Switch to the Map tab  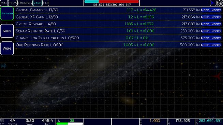pyautogui.click(x=4, y=3)
